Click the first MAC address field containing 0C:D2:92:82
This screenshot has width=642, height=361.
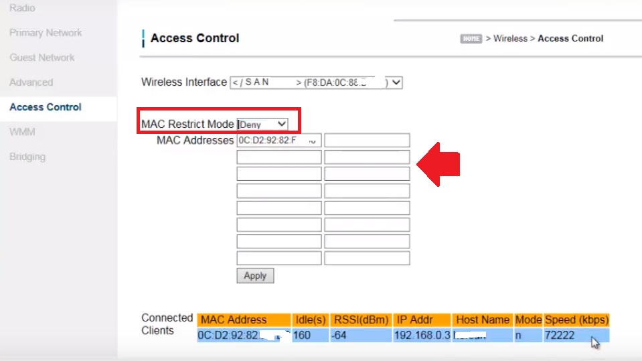coord(278,141)
